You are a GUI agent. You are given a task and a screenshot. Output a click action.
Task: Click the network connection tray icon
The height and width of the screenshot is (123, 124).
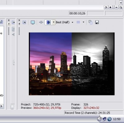pos(104,119)
